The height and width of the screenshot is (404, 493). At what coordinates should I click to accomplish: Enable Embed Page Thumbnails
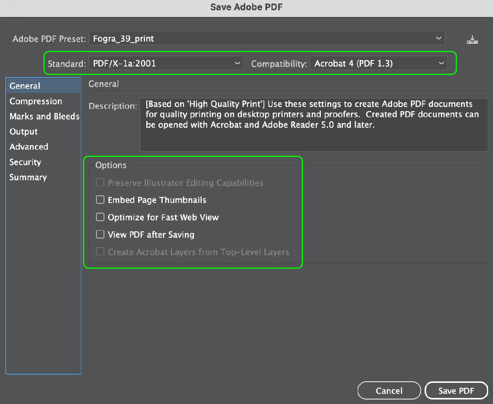click(100, 200)
